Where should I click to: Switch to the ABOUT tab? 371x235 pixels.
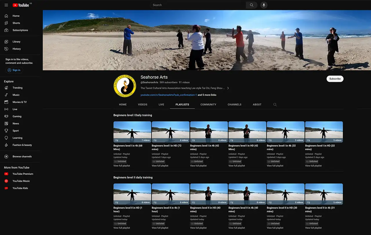click(x=257, y=104)
